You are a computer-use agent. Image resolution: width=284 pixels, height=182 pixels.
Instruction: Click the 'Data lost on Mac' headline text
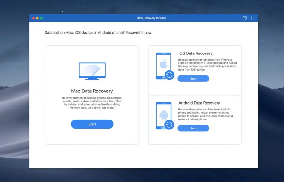coord(98,33)
